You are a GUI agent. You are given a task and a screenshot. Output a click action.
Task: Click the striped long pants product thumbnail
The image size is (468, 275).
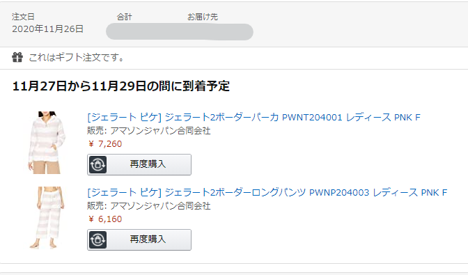(x=47, y=218)
